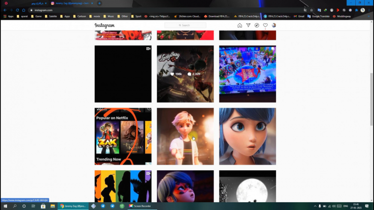Viewport: 374px width, 210px height.
Task: Open activity feed heart icon
Action: point(265,25)
